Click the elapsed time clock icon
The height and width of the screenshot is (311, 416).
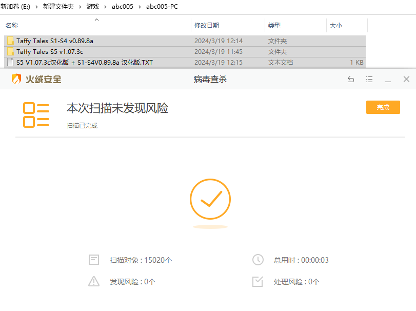257,260
